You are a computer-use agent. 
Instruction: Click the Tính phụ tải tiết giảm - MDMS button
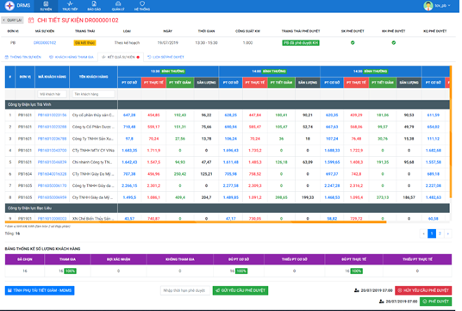(x=40, y=290)
